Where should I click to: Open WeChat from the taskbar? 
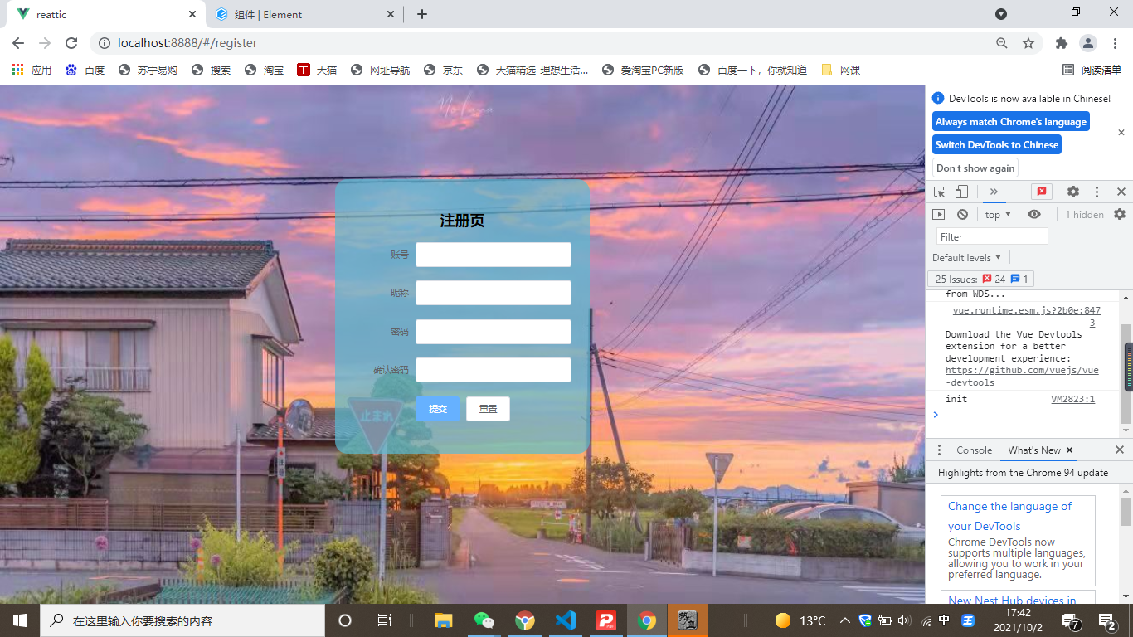(484, 620)
